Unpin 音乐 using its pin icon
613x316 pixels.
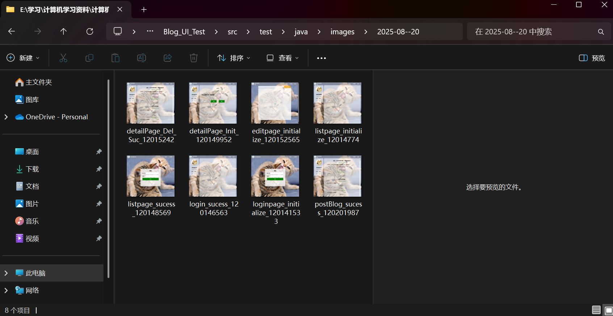tap(99, 221)
